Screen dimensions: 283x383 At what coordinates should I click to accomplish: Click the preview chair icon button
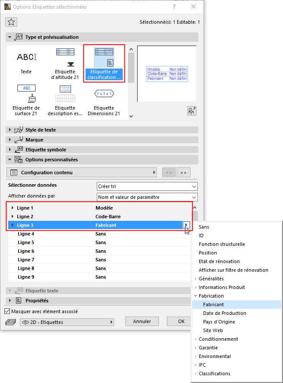[192, 111]
